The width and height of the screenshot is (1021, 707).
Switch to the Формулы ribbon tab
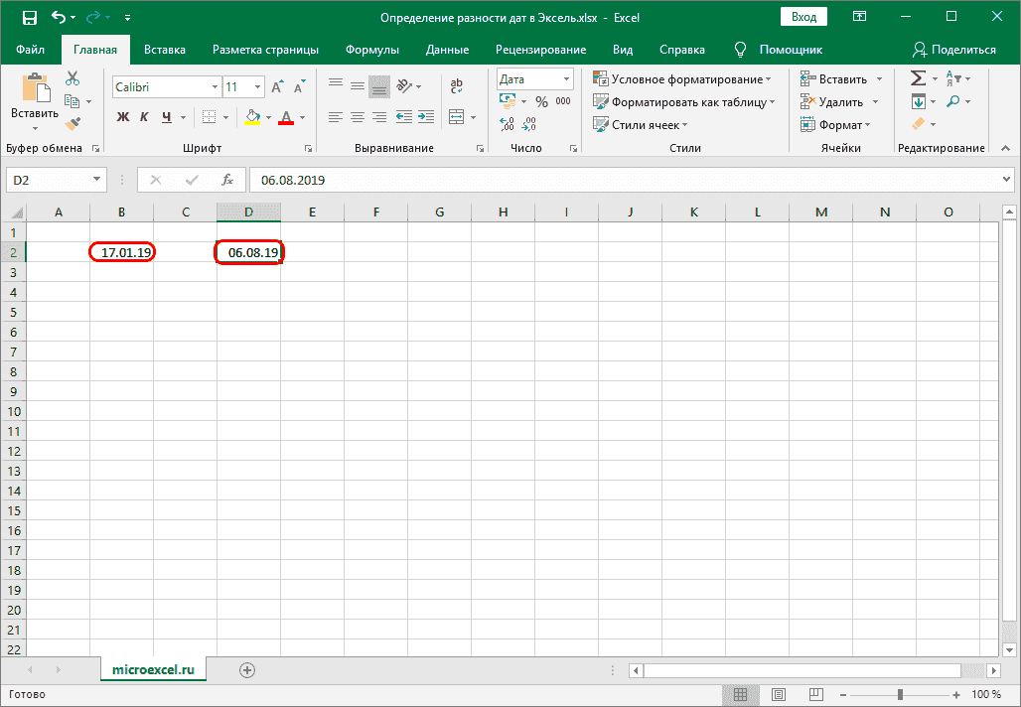[372, 50]
